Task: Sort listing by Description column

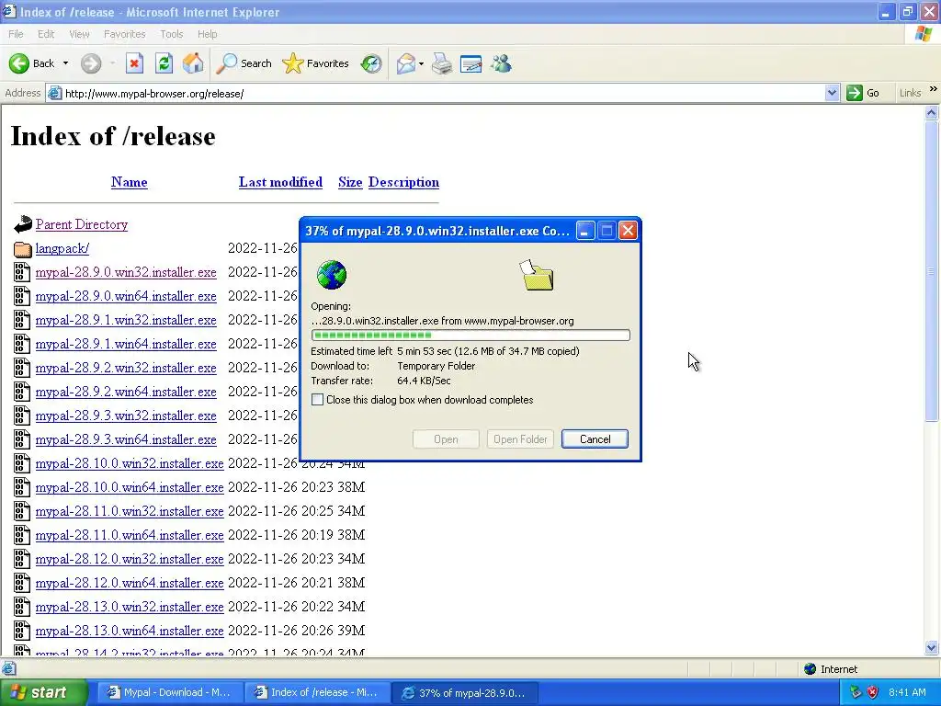Action: click(403, 182)
